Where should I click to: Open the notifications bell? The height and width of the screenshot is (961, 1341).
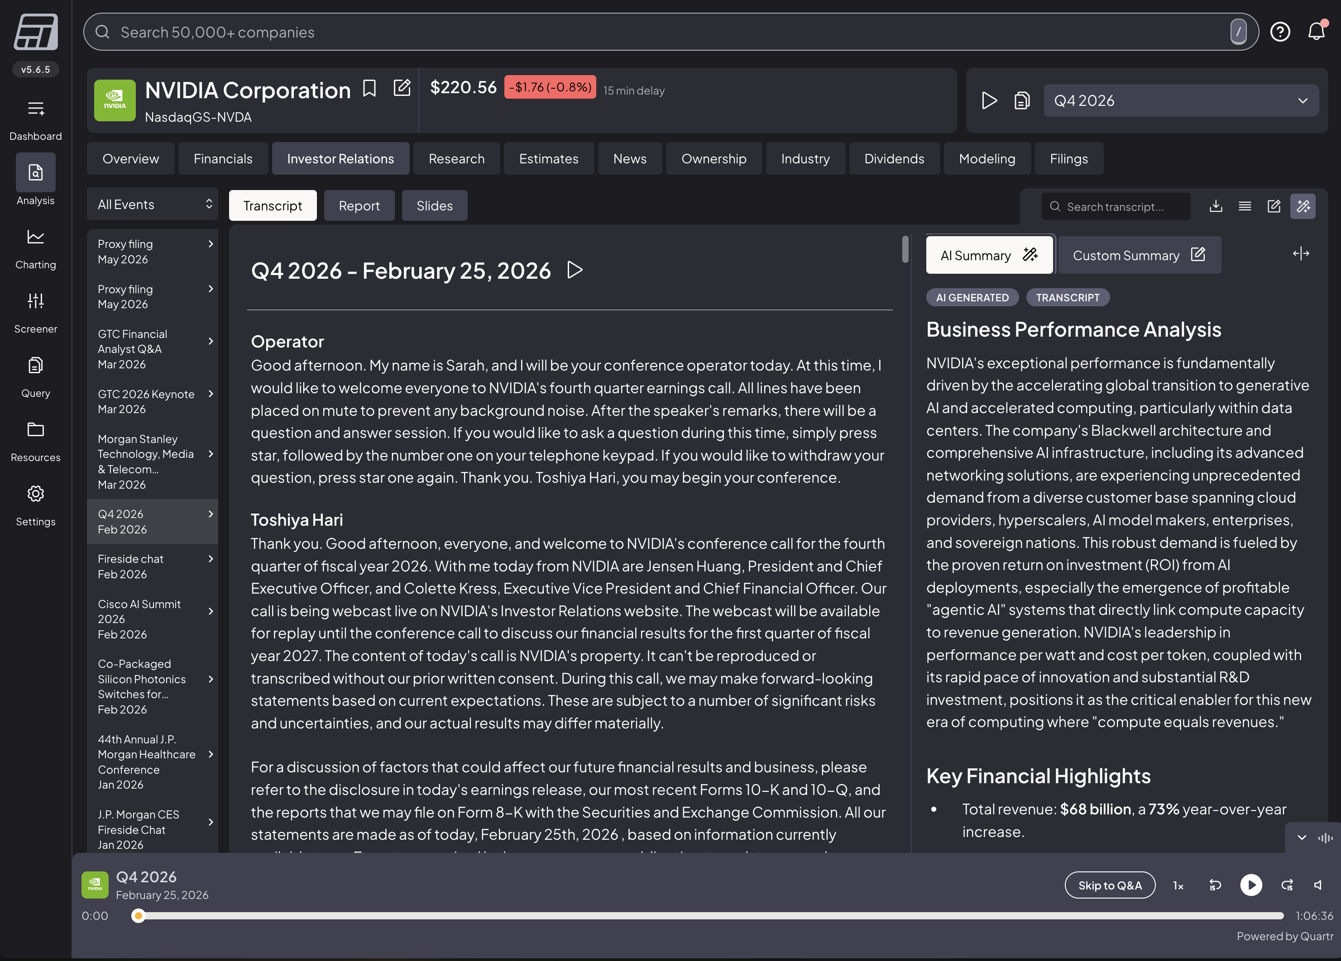tap(1316, 31)
